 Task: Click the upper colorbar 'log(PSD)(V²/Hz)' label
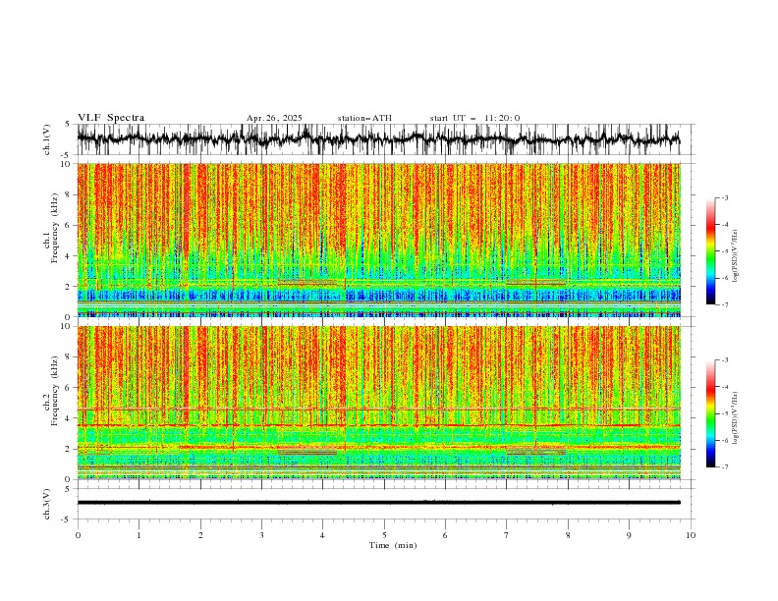[x=735, y=256]
